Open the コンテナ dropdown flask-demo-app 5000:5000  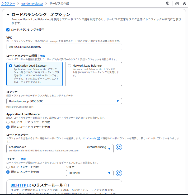tap(64, 101)
